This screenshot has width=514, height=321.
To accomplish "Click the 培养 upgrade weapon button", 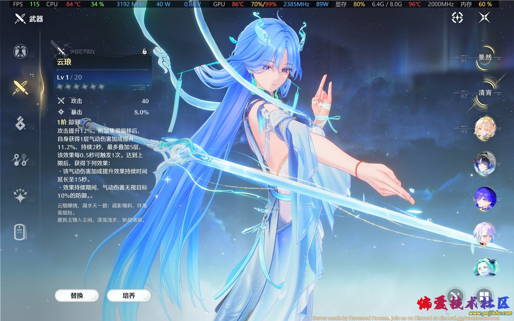I will pos(129,296).
